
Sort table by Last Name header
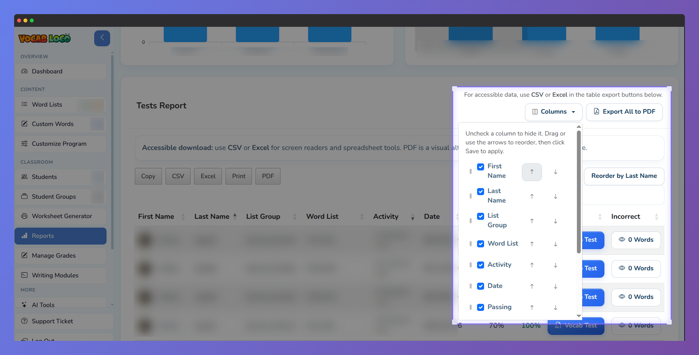point(215,217)
